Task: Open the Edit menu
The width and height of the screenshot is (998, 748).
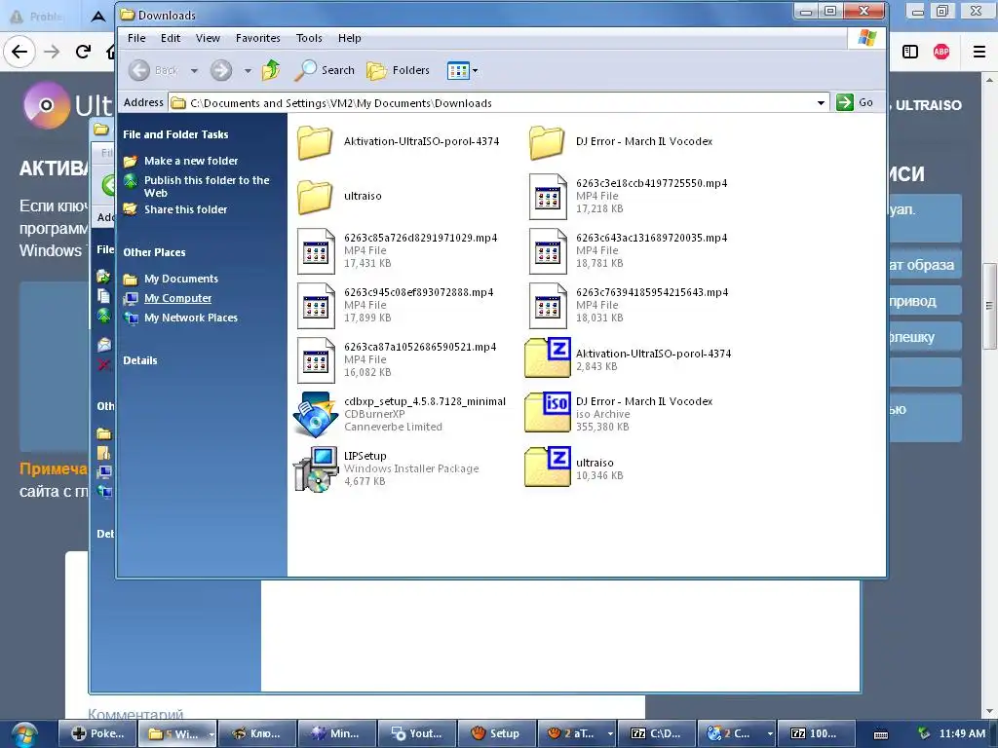Action: click(x=171, y=38)
